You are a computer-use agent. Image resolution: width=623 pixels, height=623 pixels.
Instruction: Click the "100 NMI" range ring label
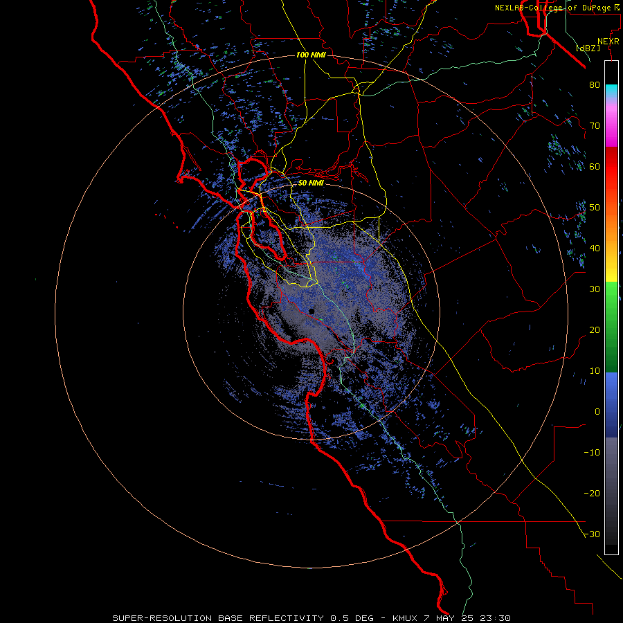(x=311, y=55)
